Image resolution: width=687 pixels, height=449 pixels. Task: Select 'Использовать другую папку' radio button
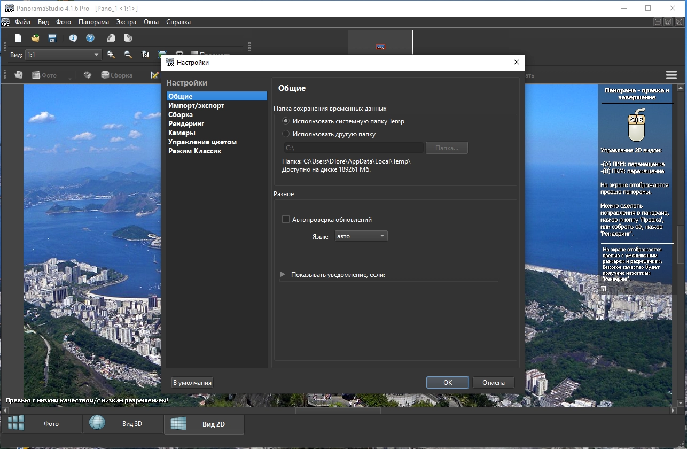[286, 134]
